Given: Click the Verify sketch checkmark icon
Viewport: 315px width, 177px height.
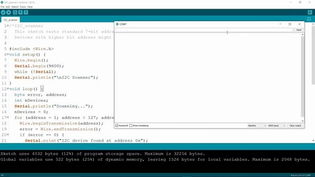Looking at the screenshot, I should point(3,12).
